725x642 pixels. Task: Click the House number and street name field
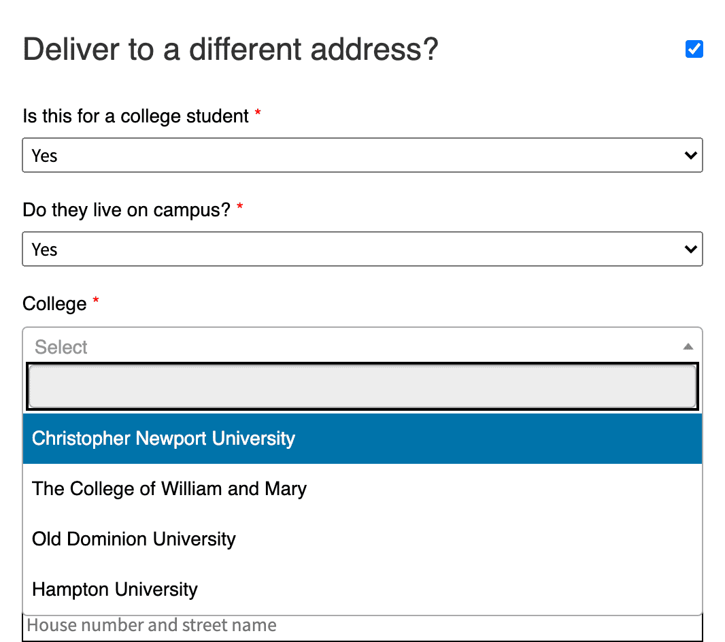pos(362,627)
